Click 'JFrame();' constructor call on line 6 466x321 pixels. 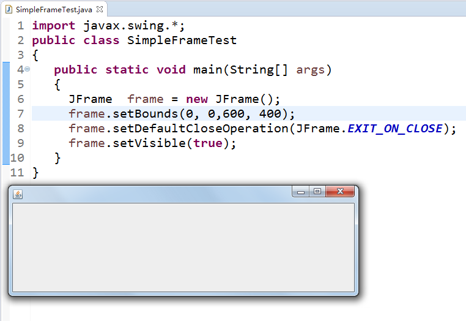point(248,99)
